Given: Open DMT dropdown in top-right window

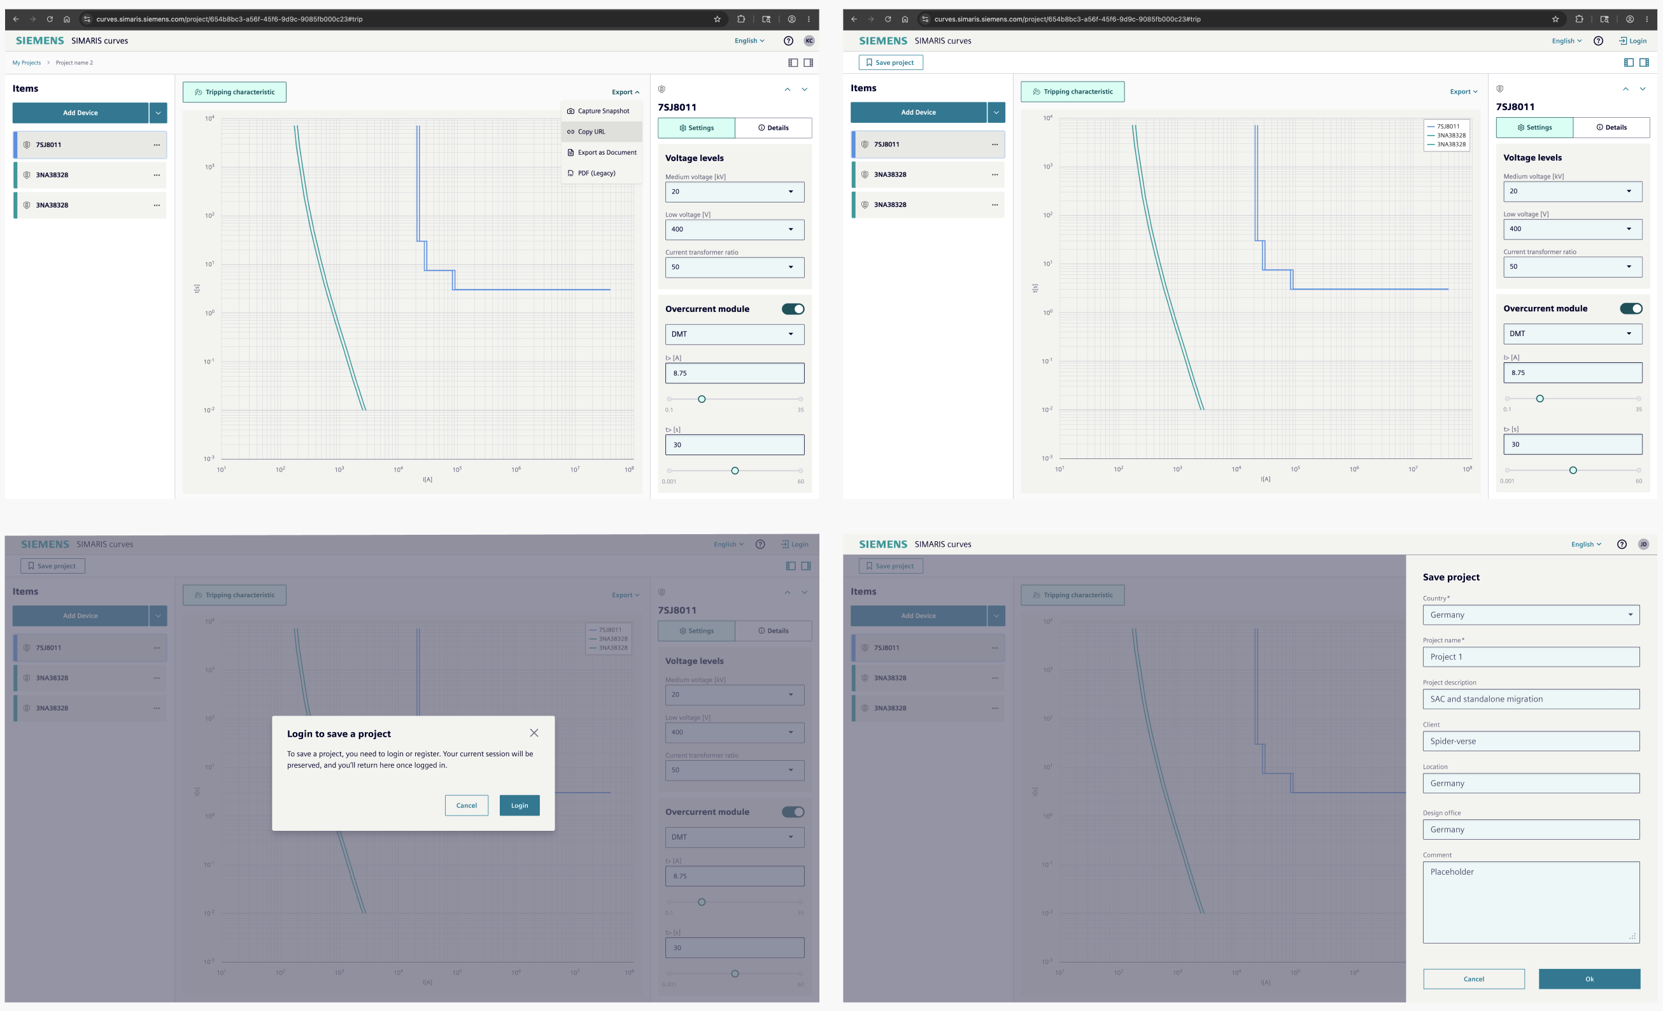Looking at the screenshot, I should [x=1573, y=334].
